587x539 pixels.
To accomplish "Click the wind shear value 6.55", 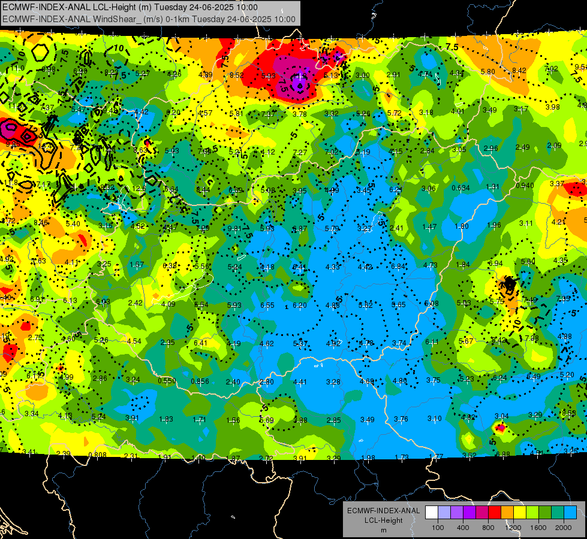I will [267, 305].
